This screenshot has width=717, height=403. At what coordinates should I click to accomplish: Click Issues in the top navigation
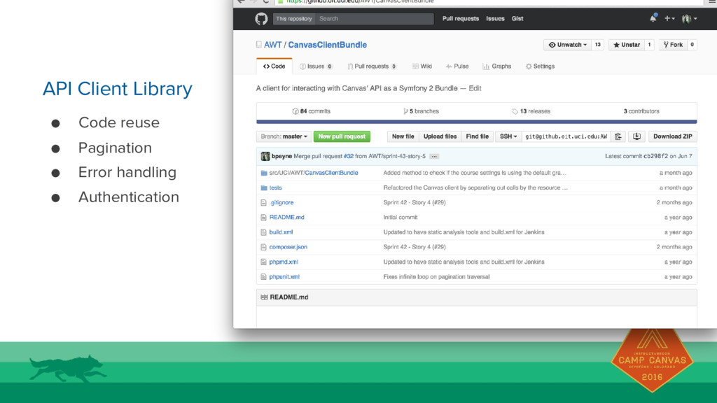click(495, 19)
